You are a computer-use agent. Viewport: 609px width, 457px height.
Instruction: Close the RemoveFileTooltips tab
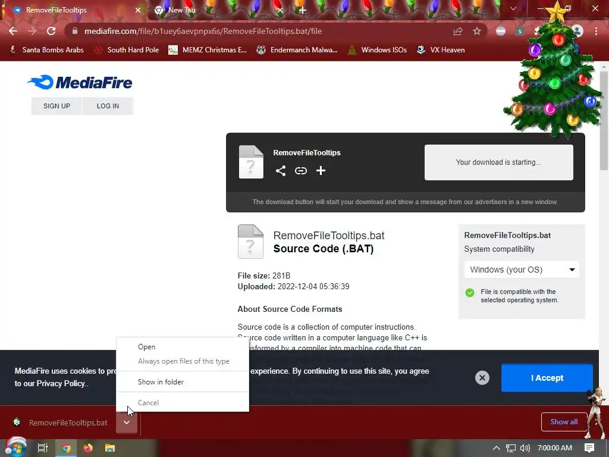(138, 10)
